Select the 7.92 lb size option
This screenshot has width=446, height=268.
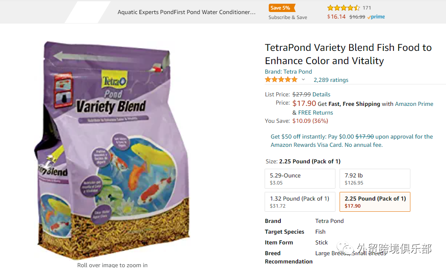[375, 179]
